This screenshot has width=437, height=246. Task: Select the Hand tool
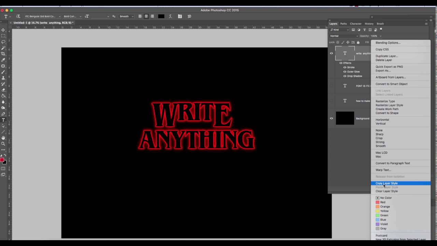(x=3, y=138)
